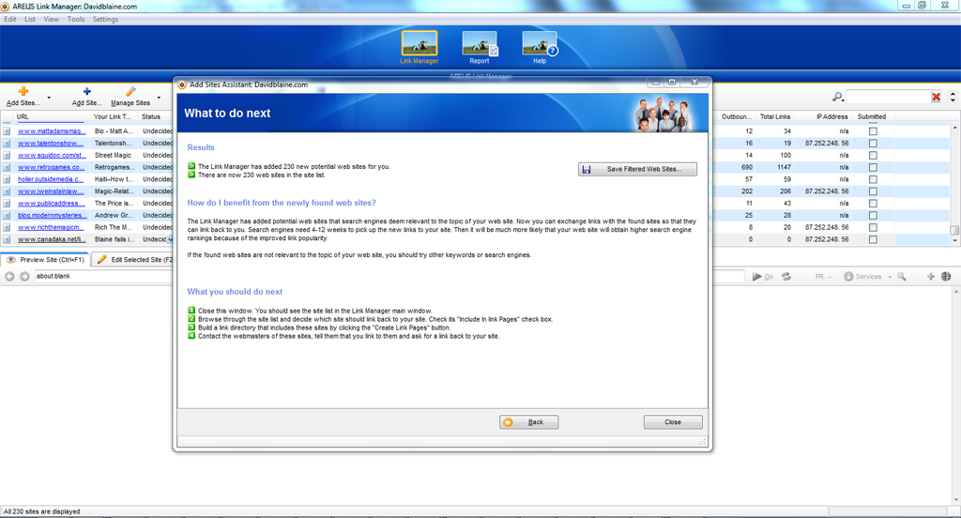Screen dimensions: 961x518
Task: Click the site list scroll down arrow
Action: pos(954,241)
